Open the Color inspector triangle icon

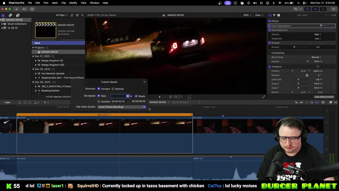pyautogui.click(x=274, y=15)
